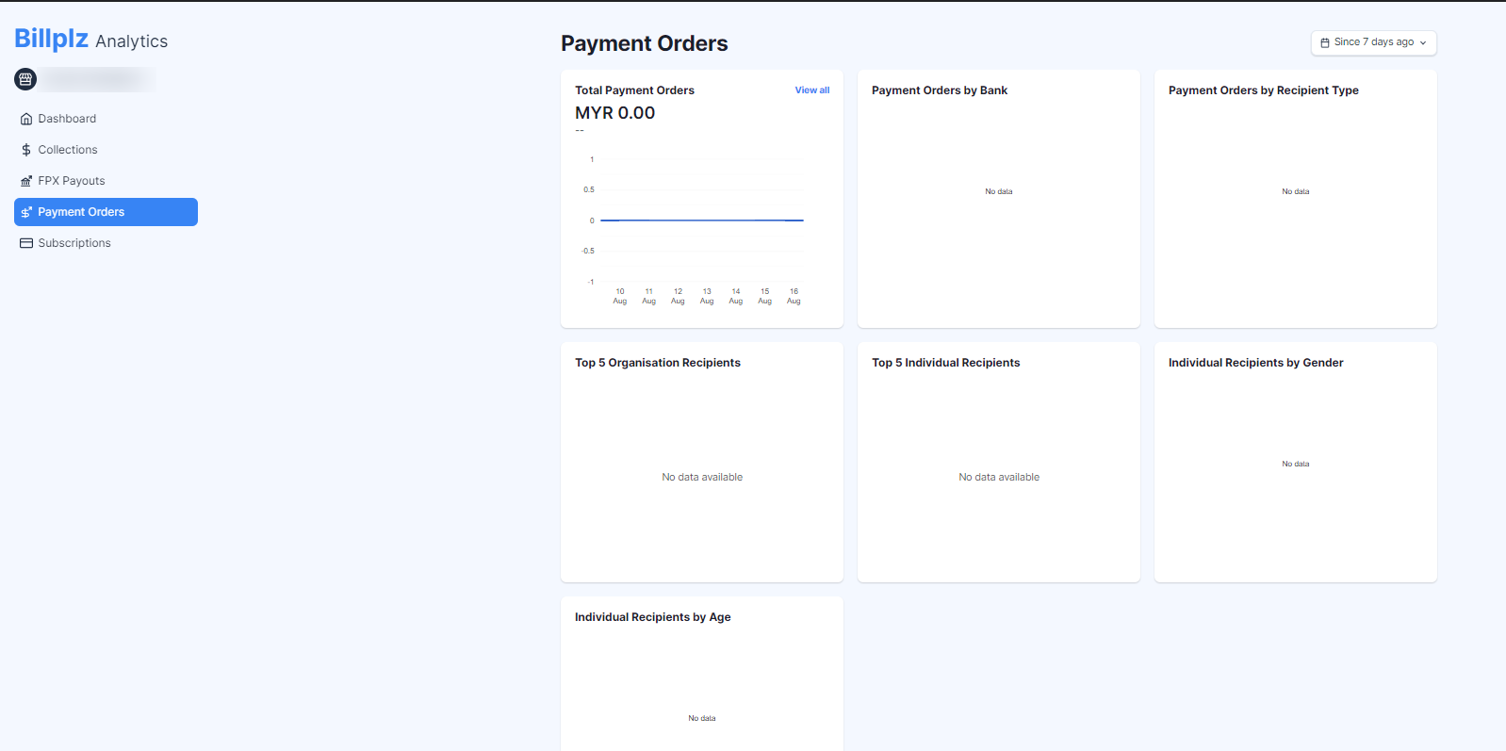Click the calendar icon in date filter
1506x751 pixels.
(x=1325, y=42)
